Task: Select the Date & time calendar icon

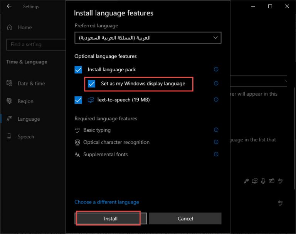Action: [x=9, y=83]
